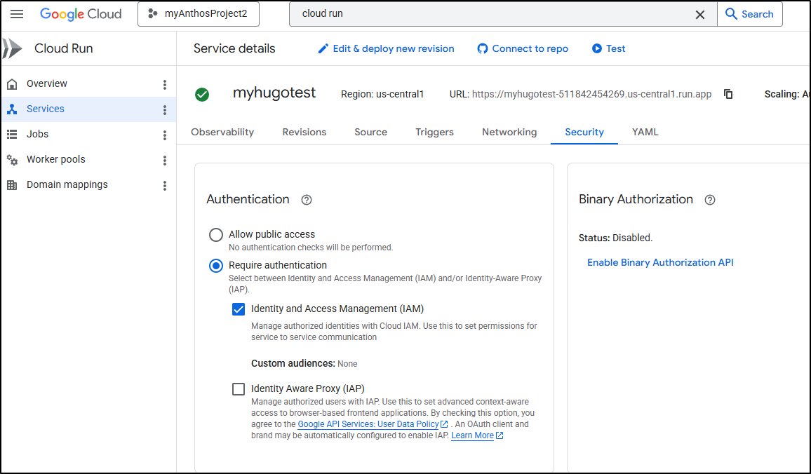The width and height of the screenshot is (811, 474).
Task: Select Allow public access radio button
Action: (x=216, y=235)
